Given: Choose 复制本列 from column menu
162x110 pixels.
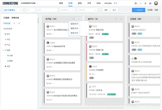Looking at the screenshot, I should (74, 33).
